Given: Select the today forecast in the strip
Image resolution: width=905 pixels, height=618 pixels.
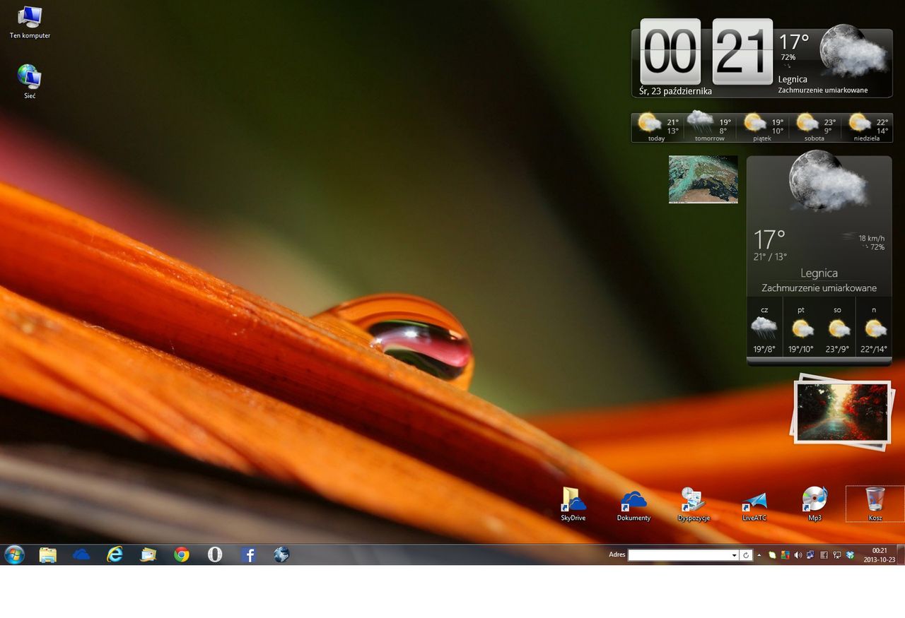Looking at the screenshot, I should 658,128.
